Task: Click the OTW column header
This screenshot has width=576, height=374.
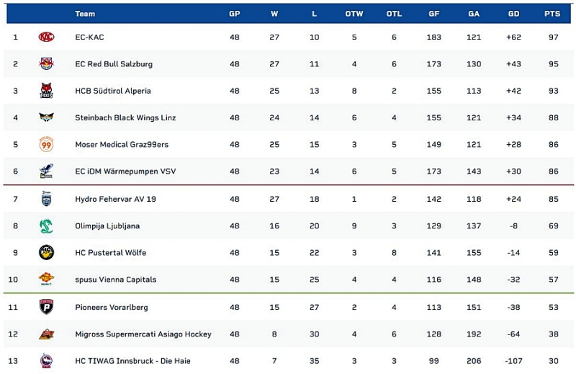Action: click(x=354, y=14)
